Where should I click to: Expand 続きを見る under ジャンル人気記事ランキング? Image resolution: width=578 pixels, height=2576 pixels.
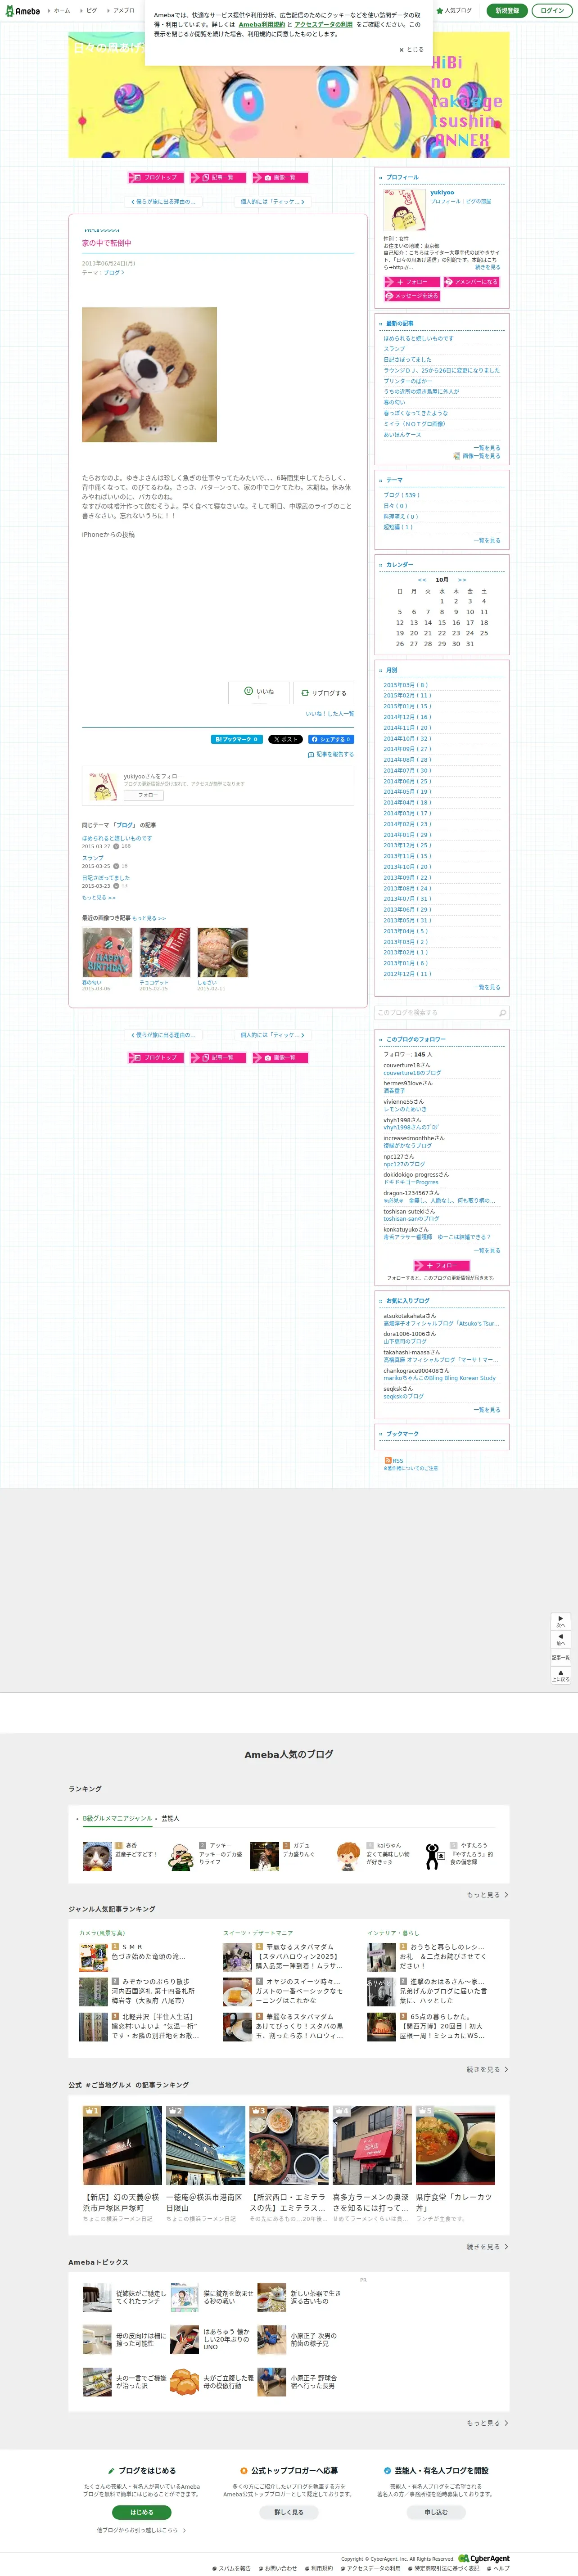click(x=487, y=2069)
